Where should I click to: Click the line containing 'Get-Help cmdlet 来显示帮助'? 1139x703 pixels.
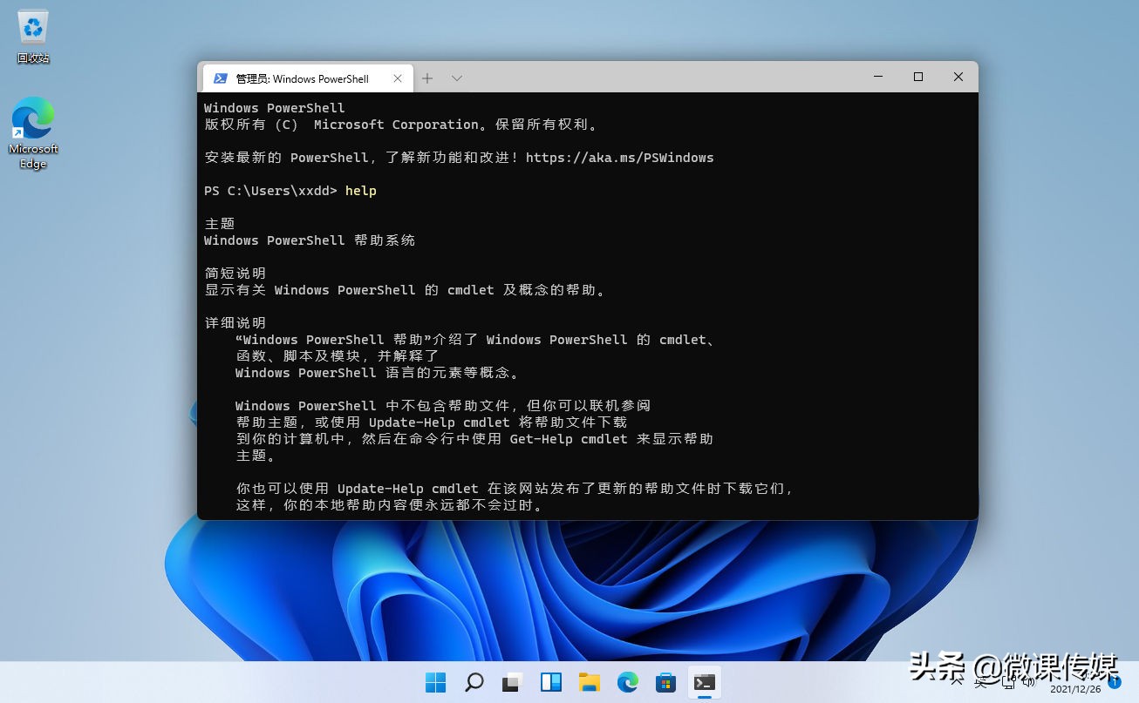coord(474,439)
